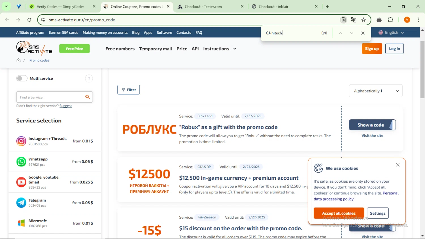Open the Personal data processing policy link

coord(356,196)
